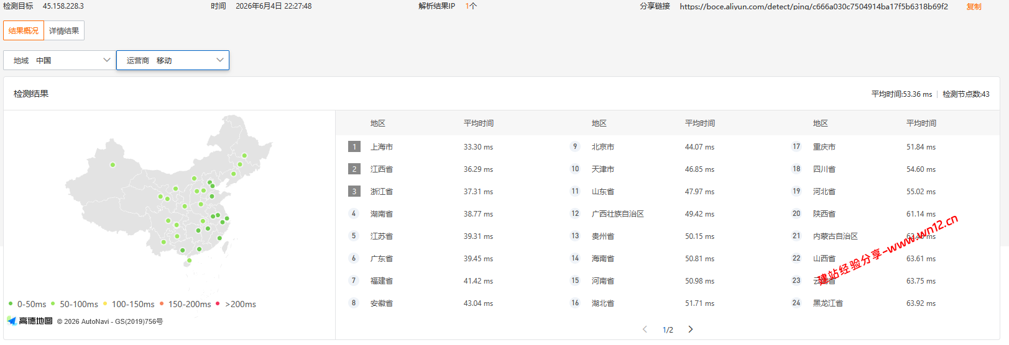Click the 北京市 region cell

(x=603, y=147)
